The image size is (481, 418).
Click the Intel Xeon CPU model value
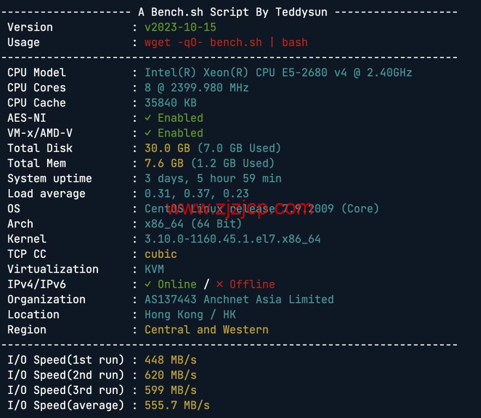click(x=278, y=73)
